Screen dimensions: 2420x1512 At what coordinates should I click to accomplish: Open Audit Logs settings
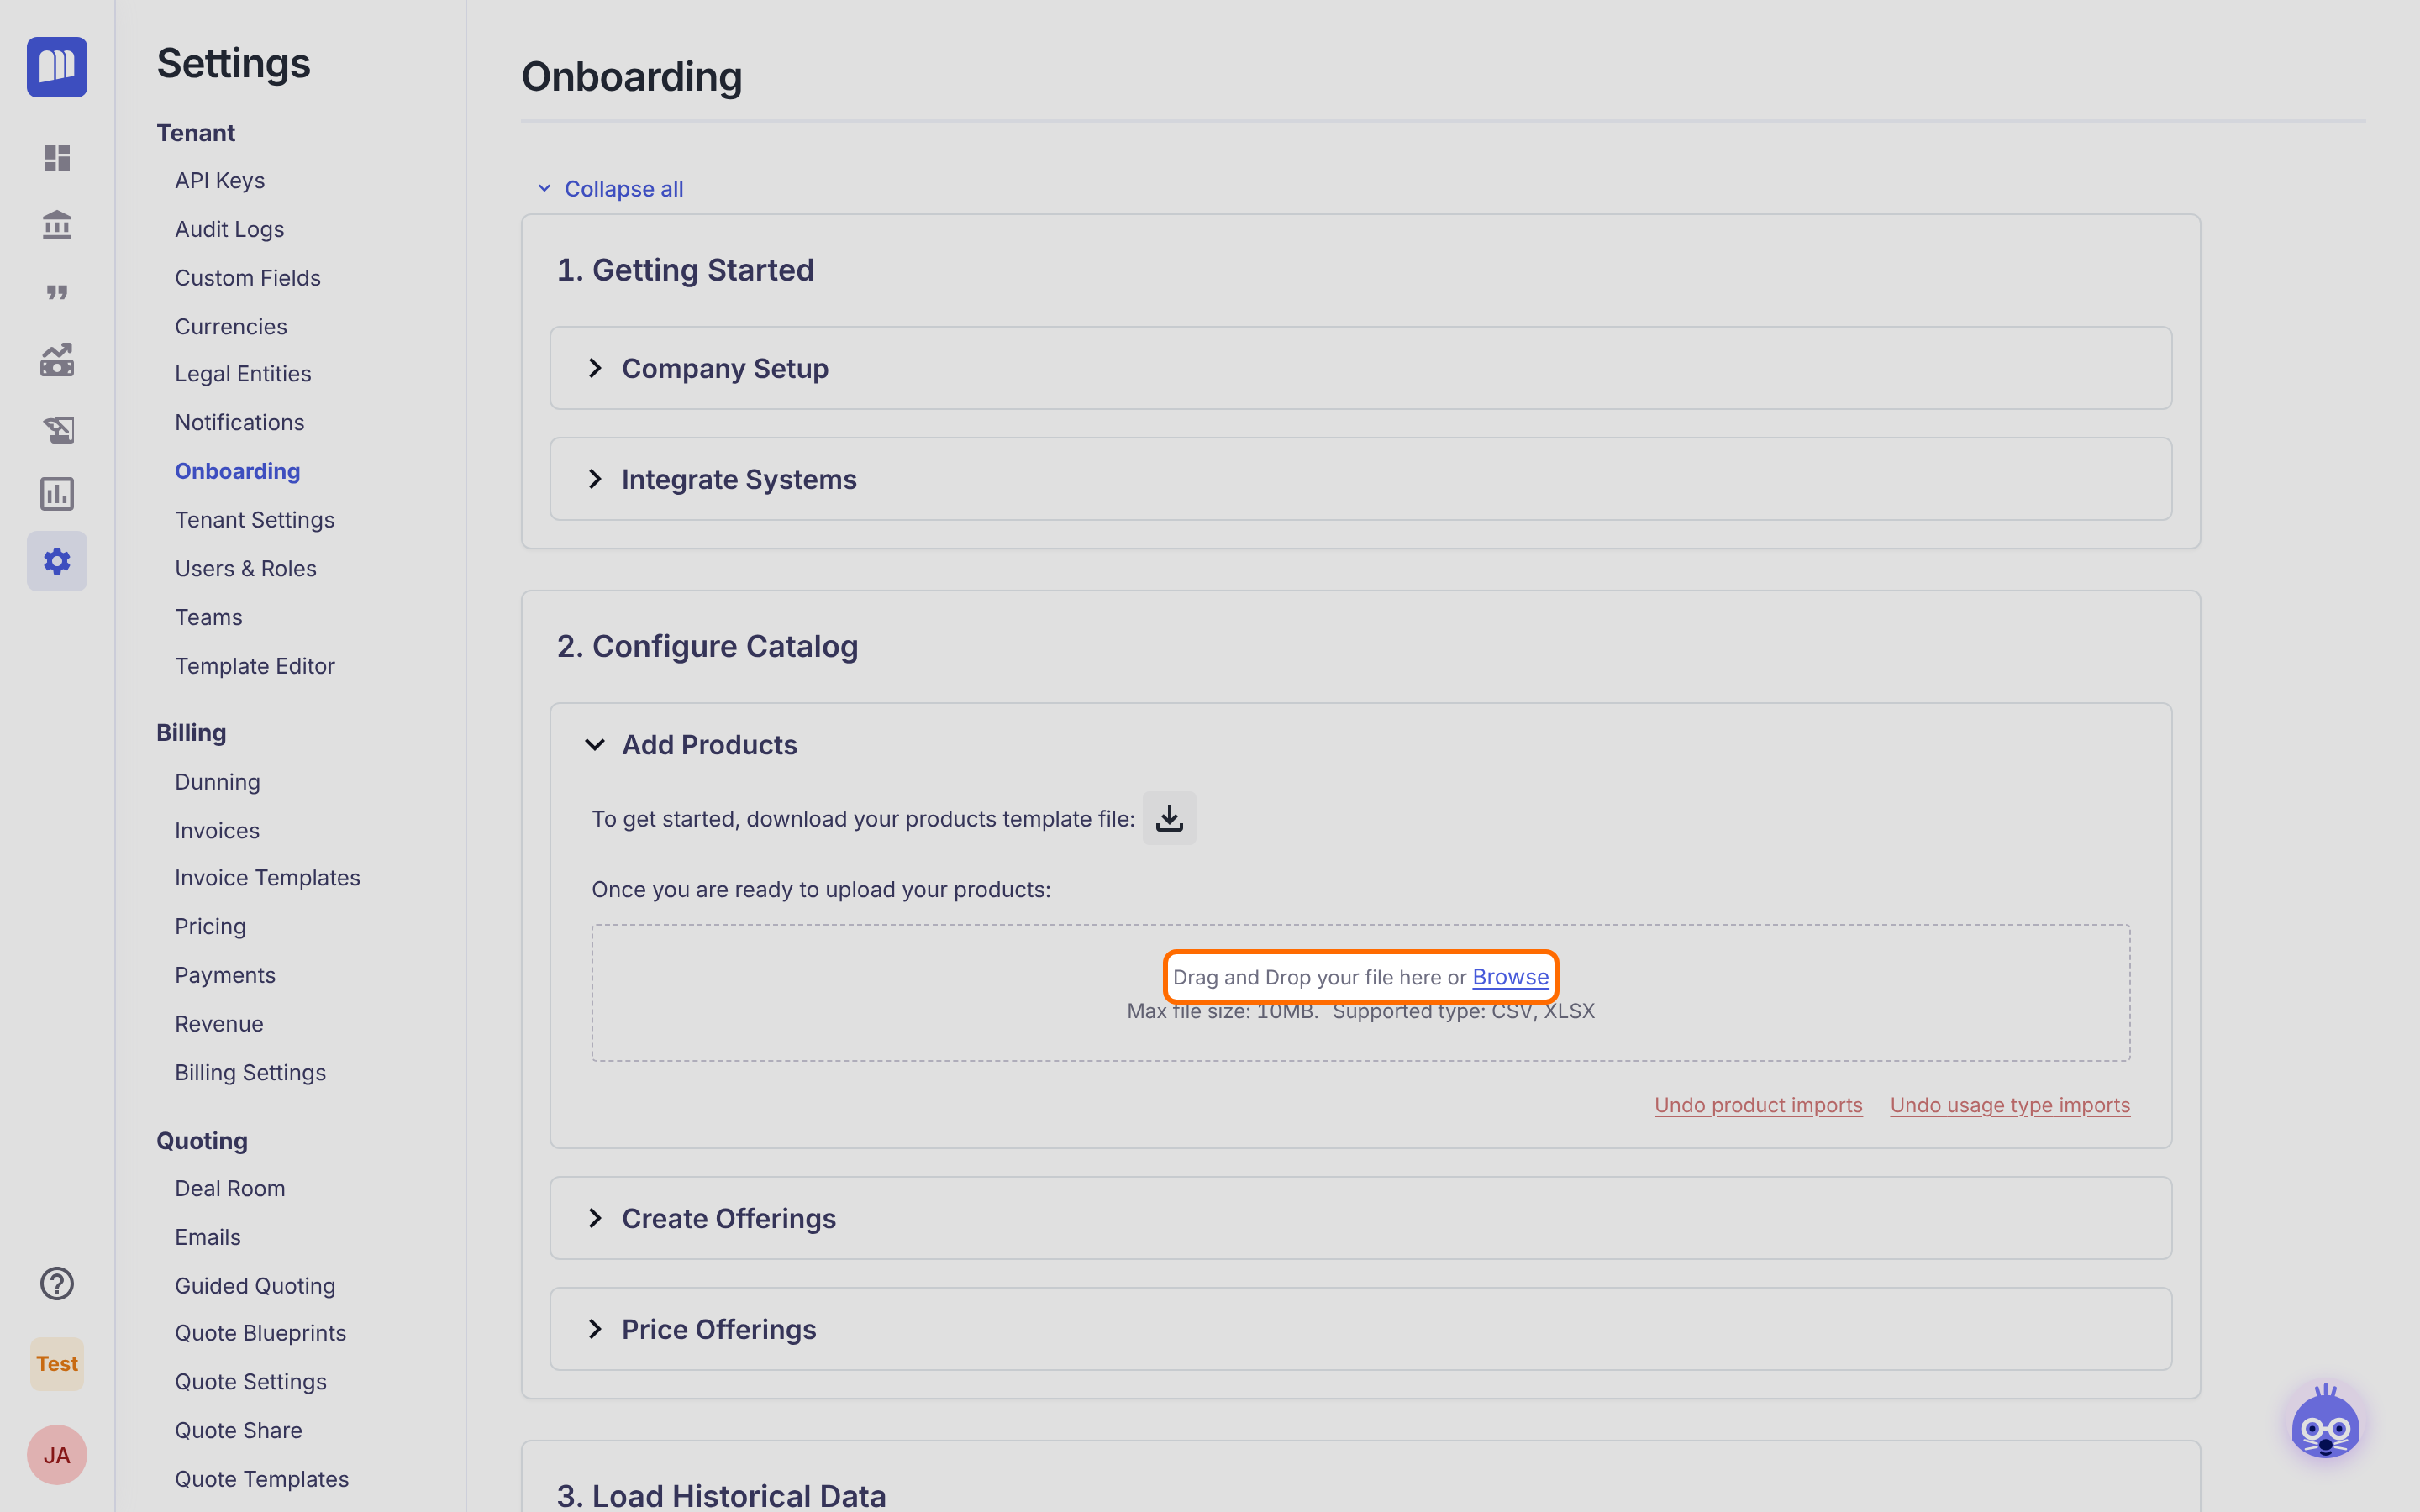230,229
